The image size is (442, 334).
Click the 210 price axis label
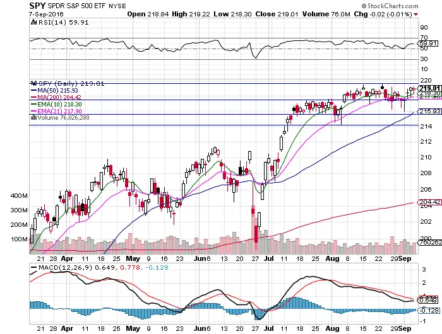point(426,158)
